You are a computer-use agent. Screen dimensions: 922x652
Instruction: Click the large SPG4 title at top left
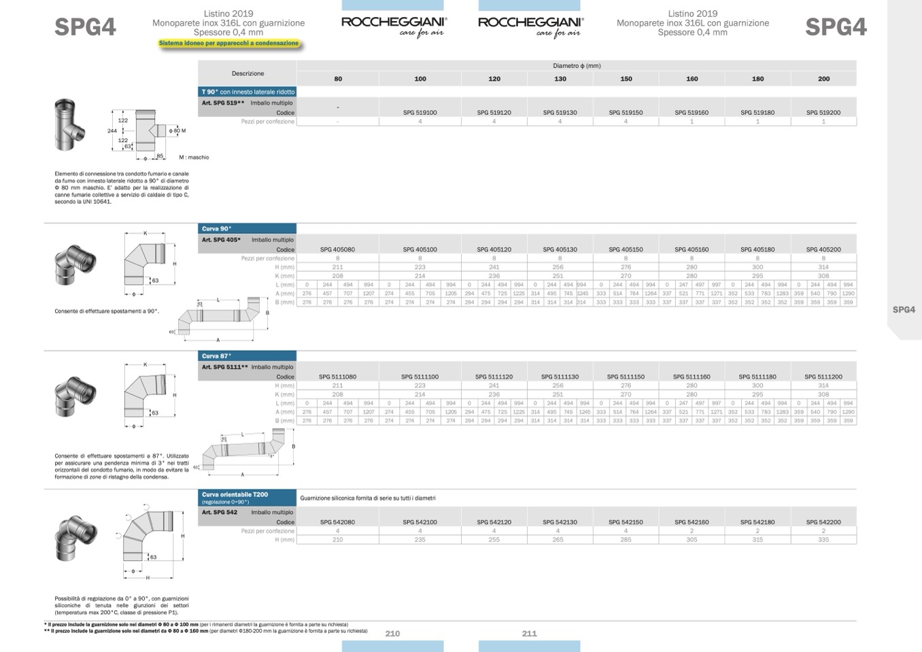tap(85, 27)
